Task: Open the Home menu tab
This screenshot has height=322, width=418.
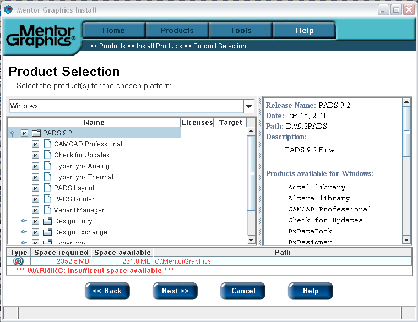Action: [113, 30]
